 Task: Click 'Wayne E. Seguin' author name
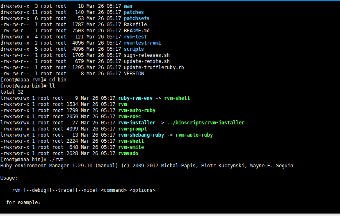pos(272,166)
